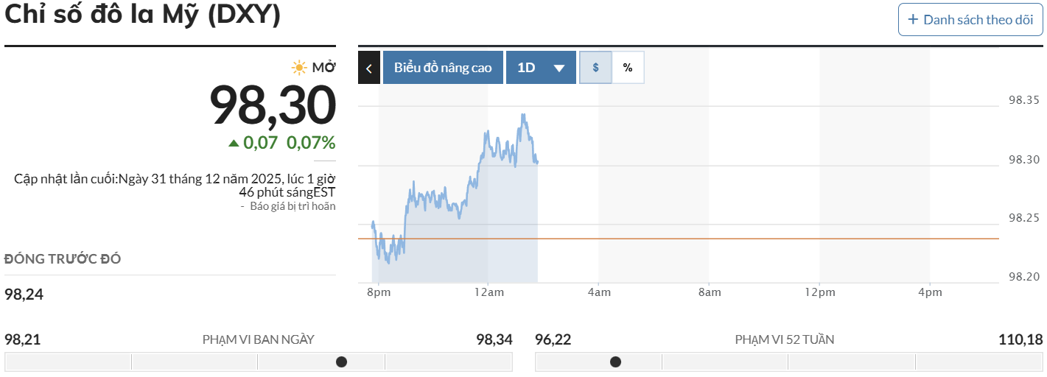The height and width of the screenshot is (377, 1047).
Task: Click the 4pm label on time axis
Action: click(930, 292)
